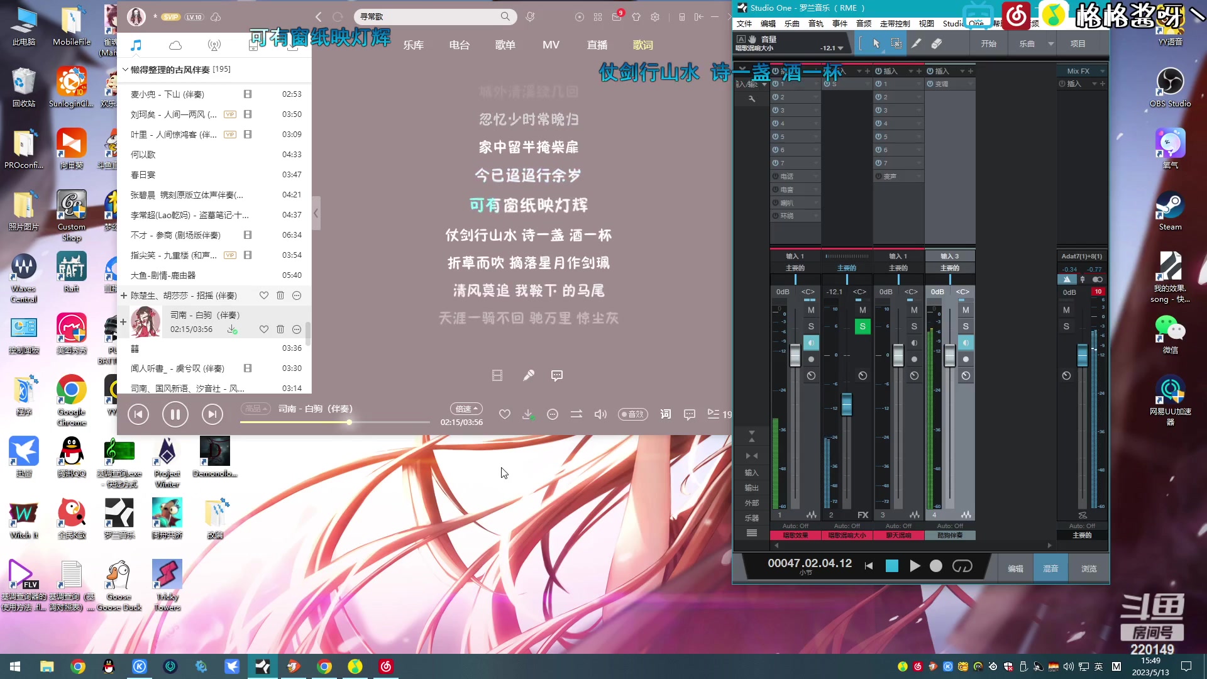Select the Range tool in Studio One
1207x679 pixels.
(896, 44)
